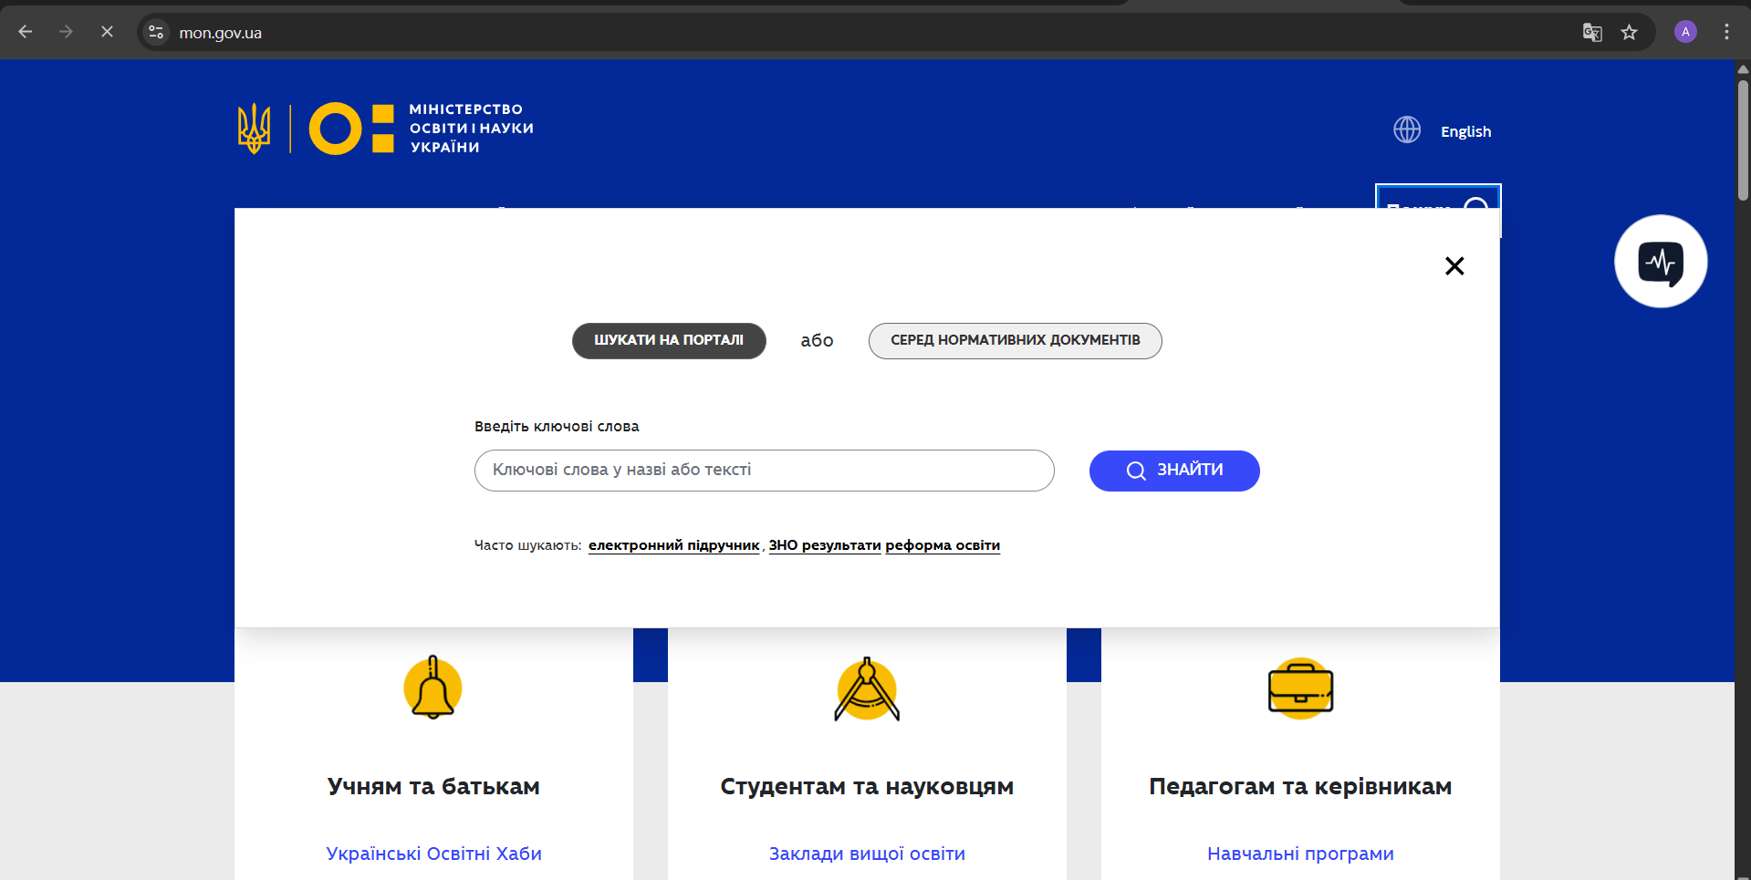This screenshot has width=1751, height=880.
Task: Close the search dialog with X
Action: tap(1454, 266)
